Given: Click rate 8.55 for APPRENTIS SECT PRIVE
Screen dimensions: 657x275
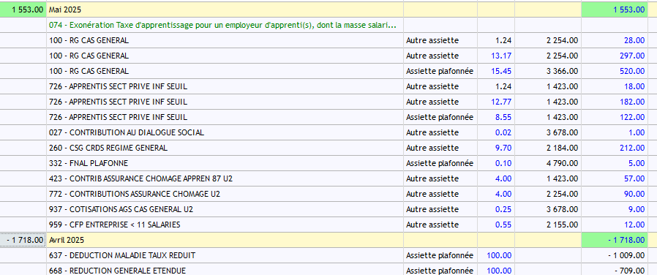Looking at the screenshot, I should tap(503, 117).
